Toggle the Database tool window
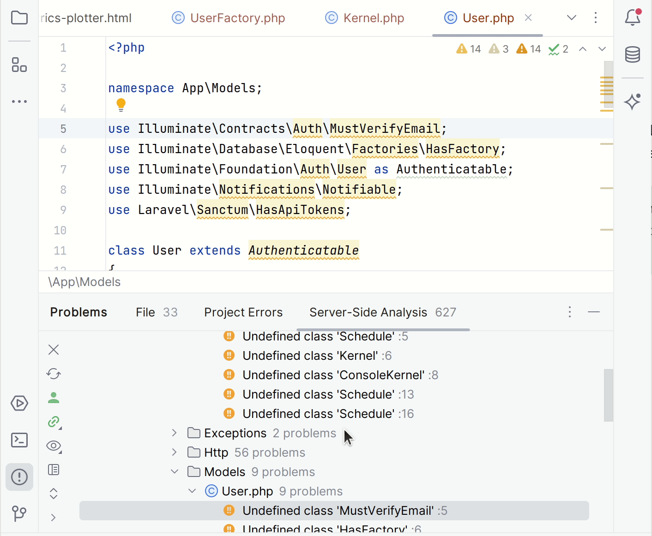652x536 pixels. [x=632, y=54]
